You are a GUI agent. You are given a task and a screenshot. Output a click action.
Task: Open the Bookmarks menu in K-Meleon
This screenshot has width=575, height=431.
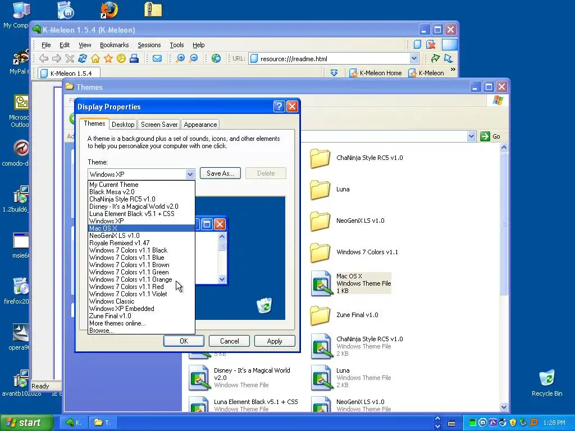point(114,45)
